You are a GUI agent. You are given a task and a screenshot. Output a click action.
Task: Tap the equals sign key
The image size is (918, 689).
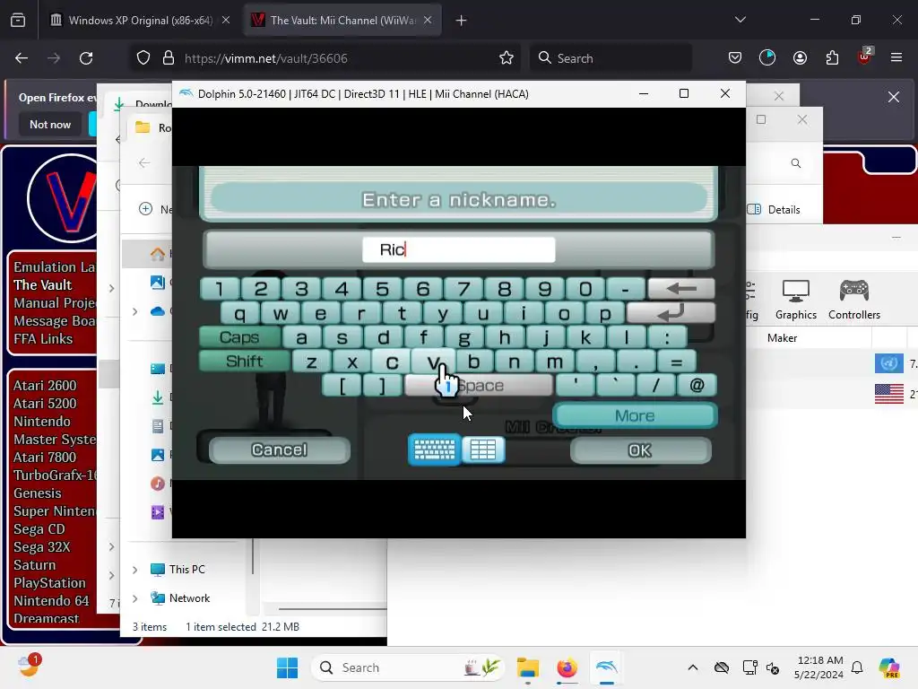coord(676,362)
